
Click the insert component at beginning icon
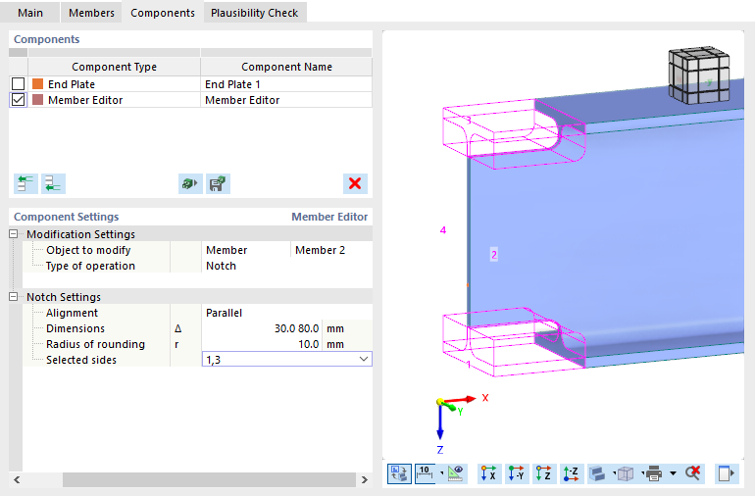point(26,183)
